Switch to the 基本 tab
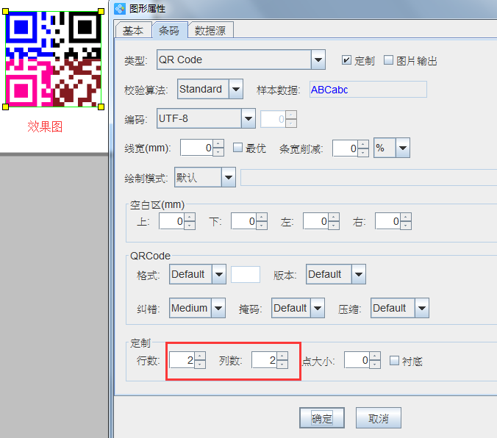Image resolution: width=497 pixels, height=438 pixels. point(133,30)
